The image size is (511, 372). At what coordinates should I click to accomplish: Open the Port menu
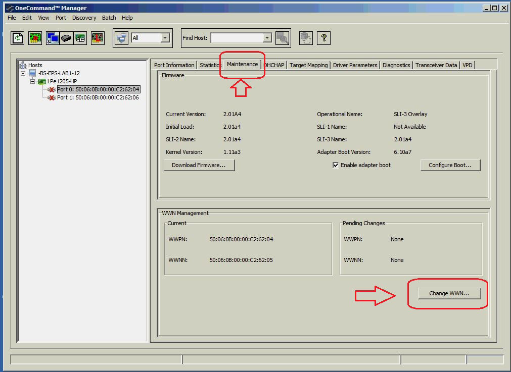click(x=61, y=18)
